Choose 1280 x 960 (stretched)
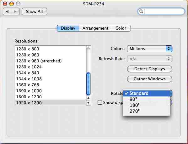 pos(51,61)
